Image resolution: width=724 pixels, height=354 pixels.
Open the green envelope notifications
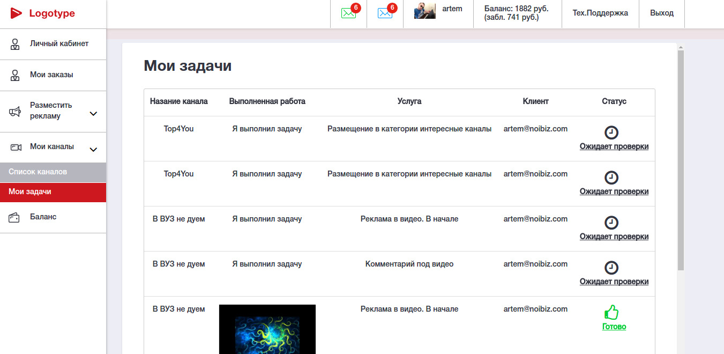tap(348, 13)
